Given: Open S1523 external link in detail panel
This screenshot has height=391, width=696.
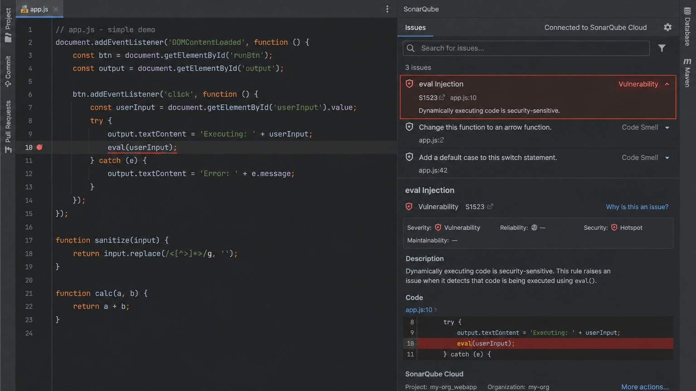Looking at the screenshot, I should click(490, 206).
